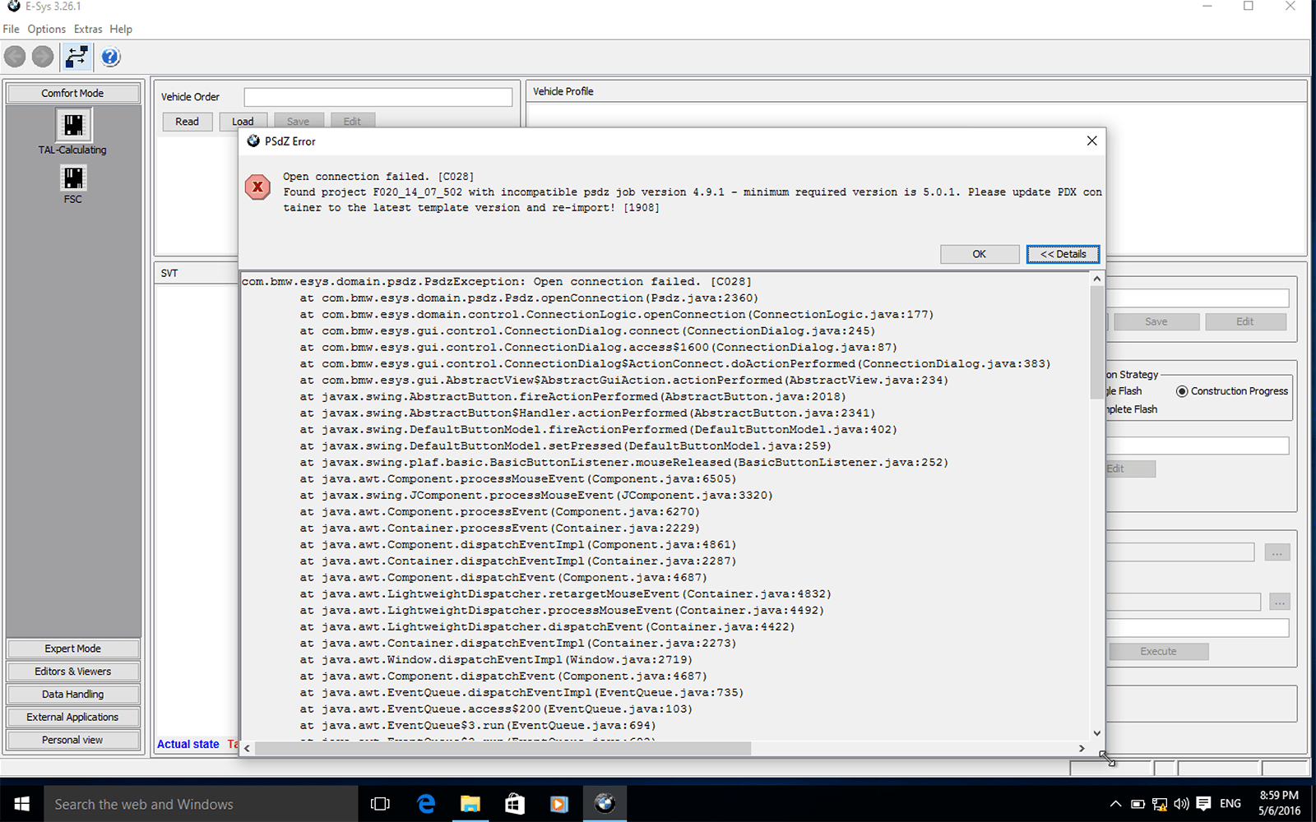Viewport: 1316px width, 822px height.
Task: Open the Editors & Viewers panel
Action: pos(73,672)
